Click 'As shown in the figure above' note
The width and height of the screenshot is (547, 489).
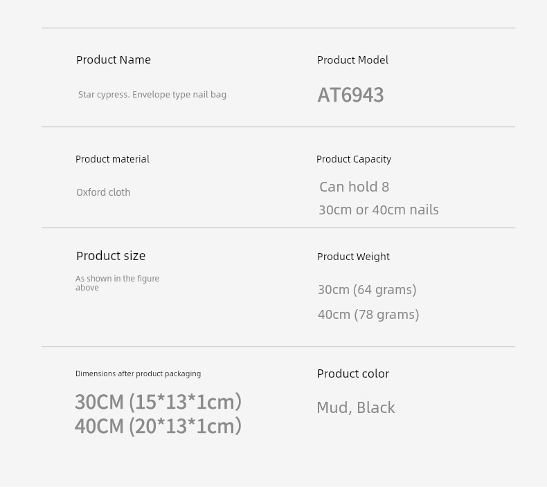click(x=117, y=283)
